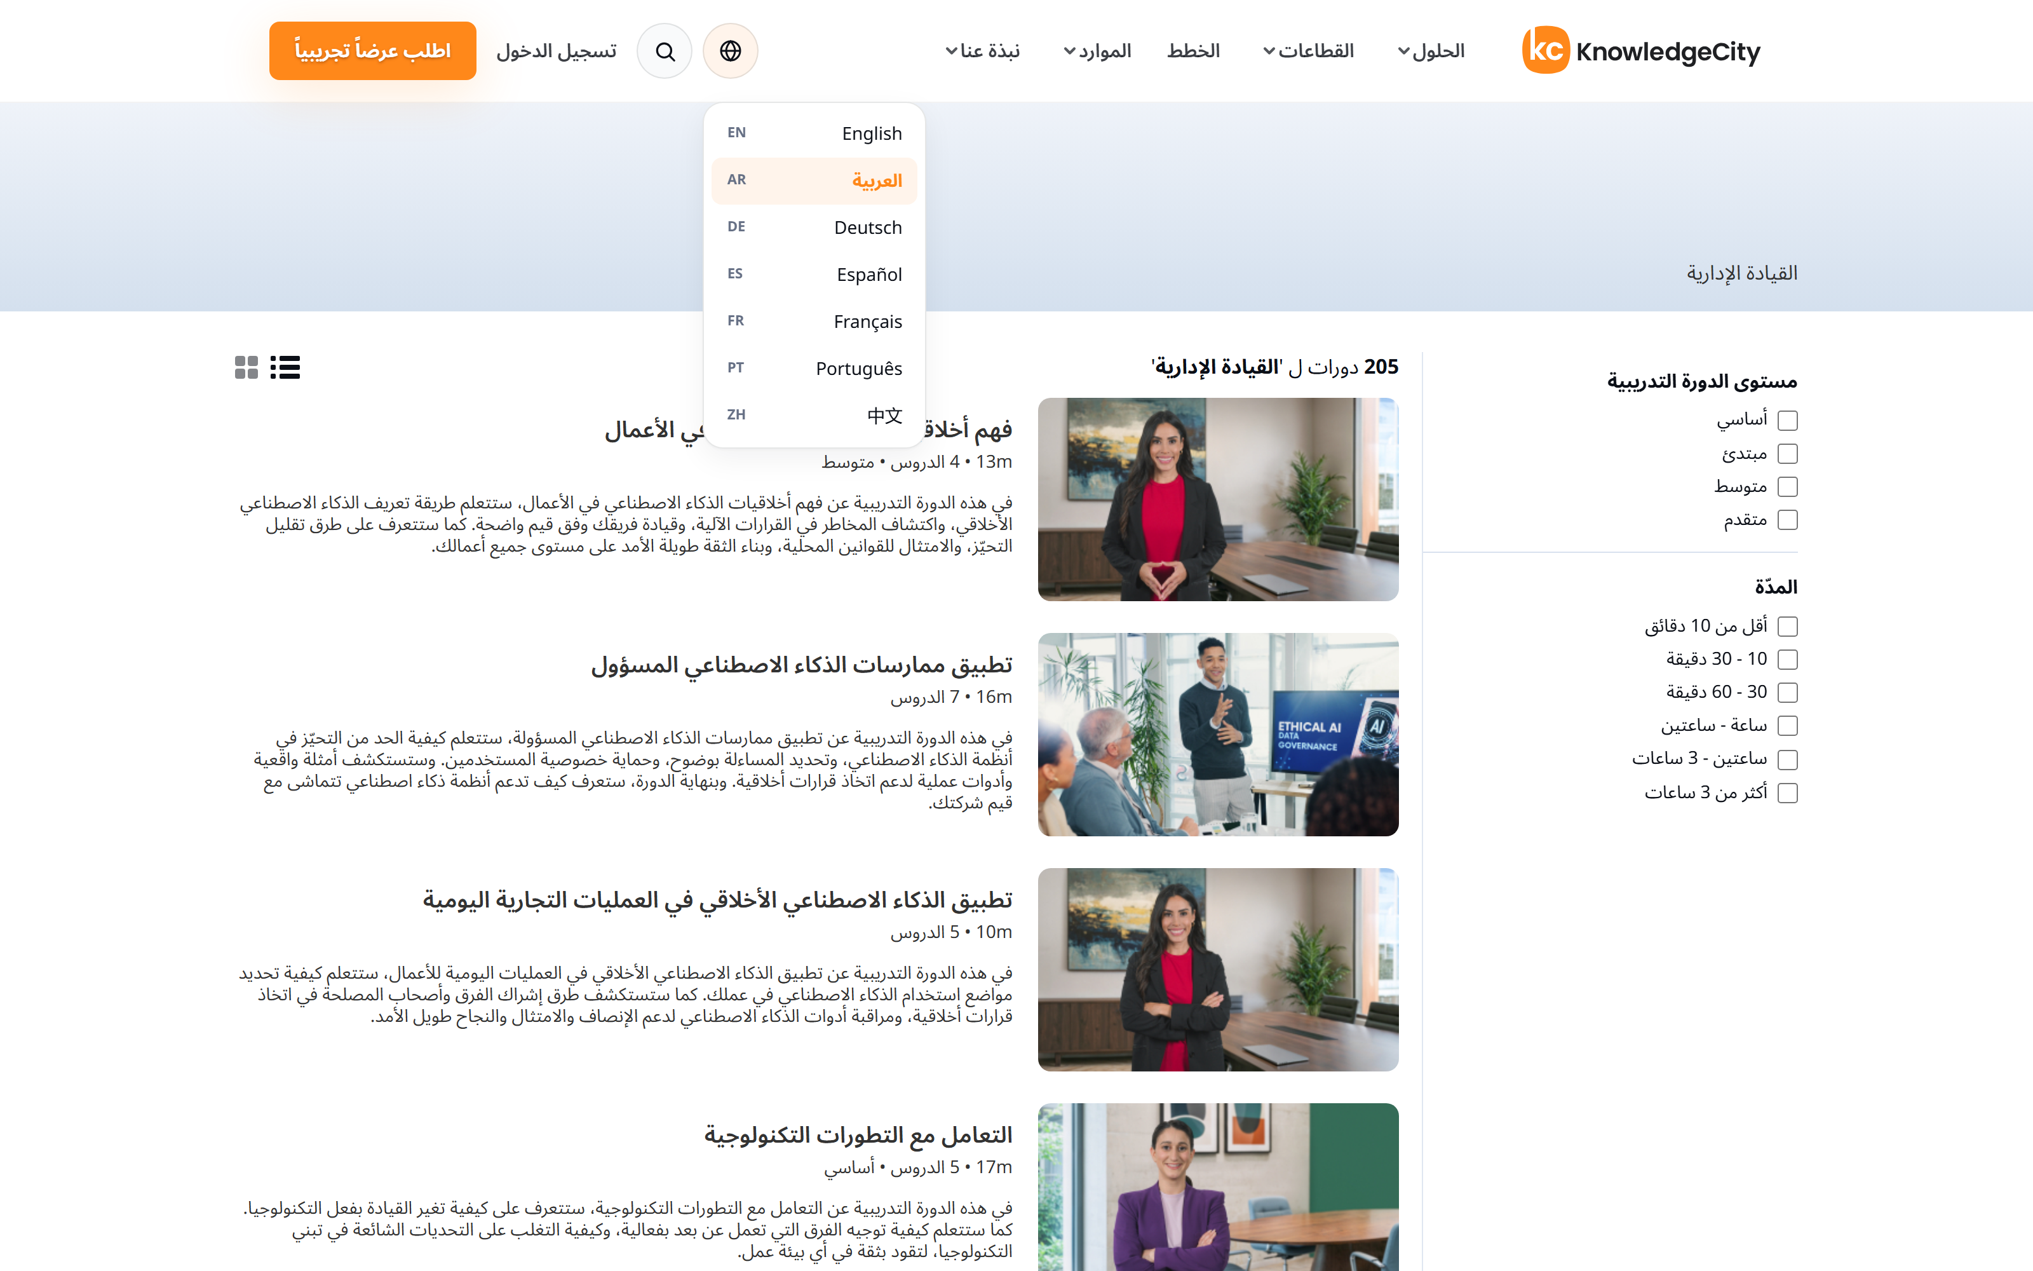
Task: Check the متوسط level checkbox
Action: coord(1787,487)
